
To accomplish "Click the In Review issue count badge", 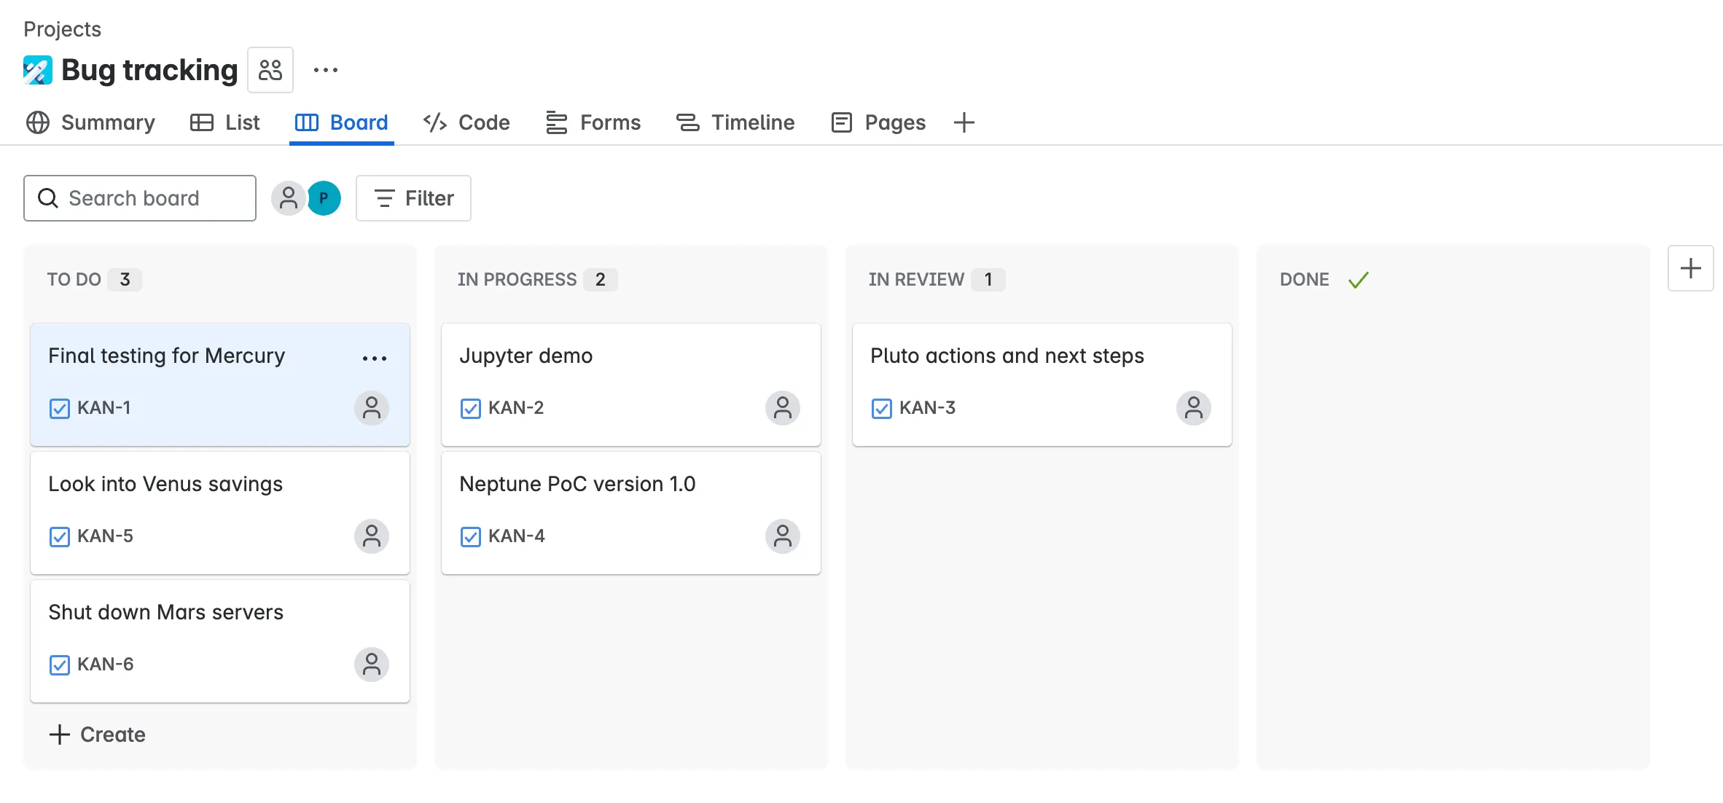I will 988,280.
